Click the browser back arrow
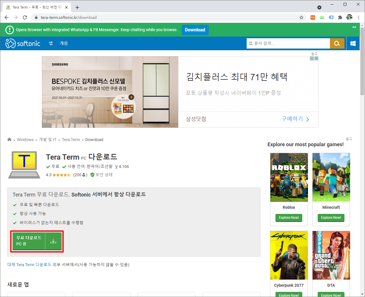 (7, 17)
